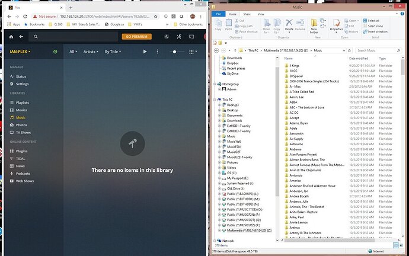Reload the Chrome page
Image resolution: width=409 pixels, height=256 pixels.
pos(25,17)
